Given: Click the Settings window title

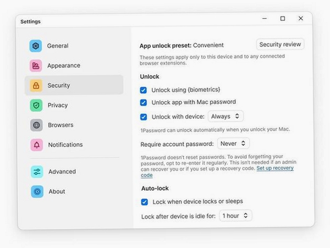Looking at the screenshot, I should 30,21.
